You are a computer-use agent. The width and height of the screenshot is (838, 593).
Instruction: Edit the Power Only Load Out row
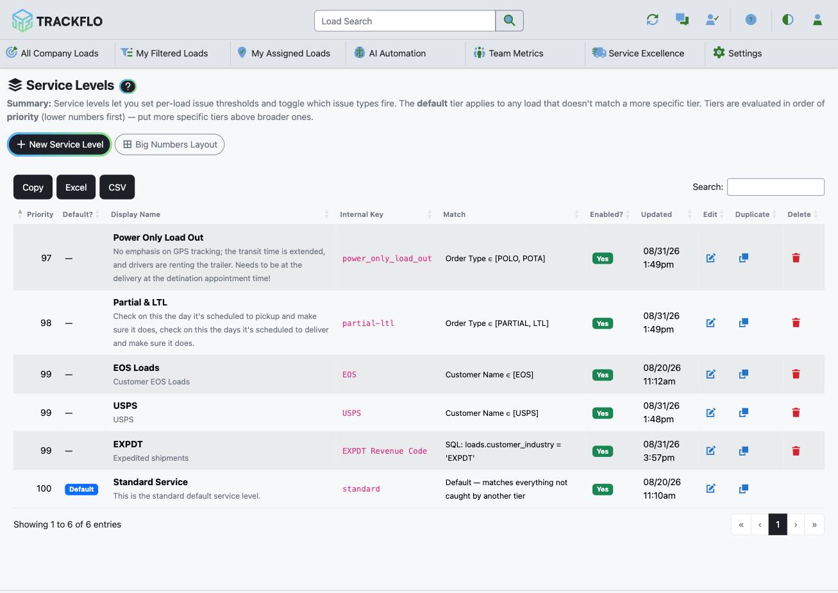tap(710, 258)
